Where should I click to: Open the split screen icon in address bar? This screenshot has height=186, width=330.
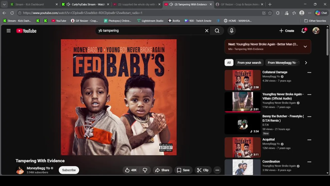(x=264, y=13)
